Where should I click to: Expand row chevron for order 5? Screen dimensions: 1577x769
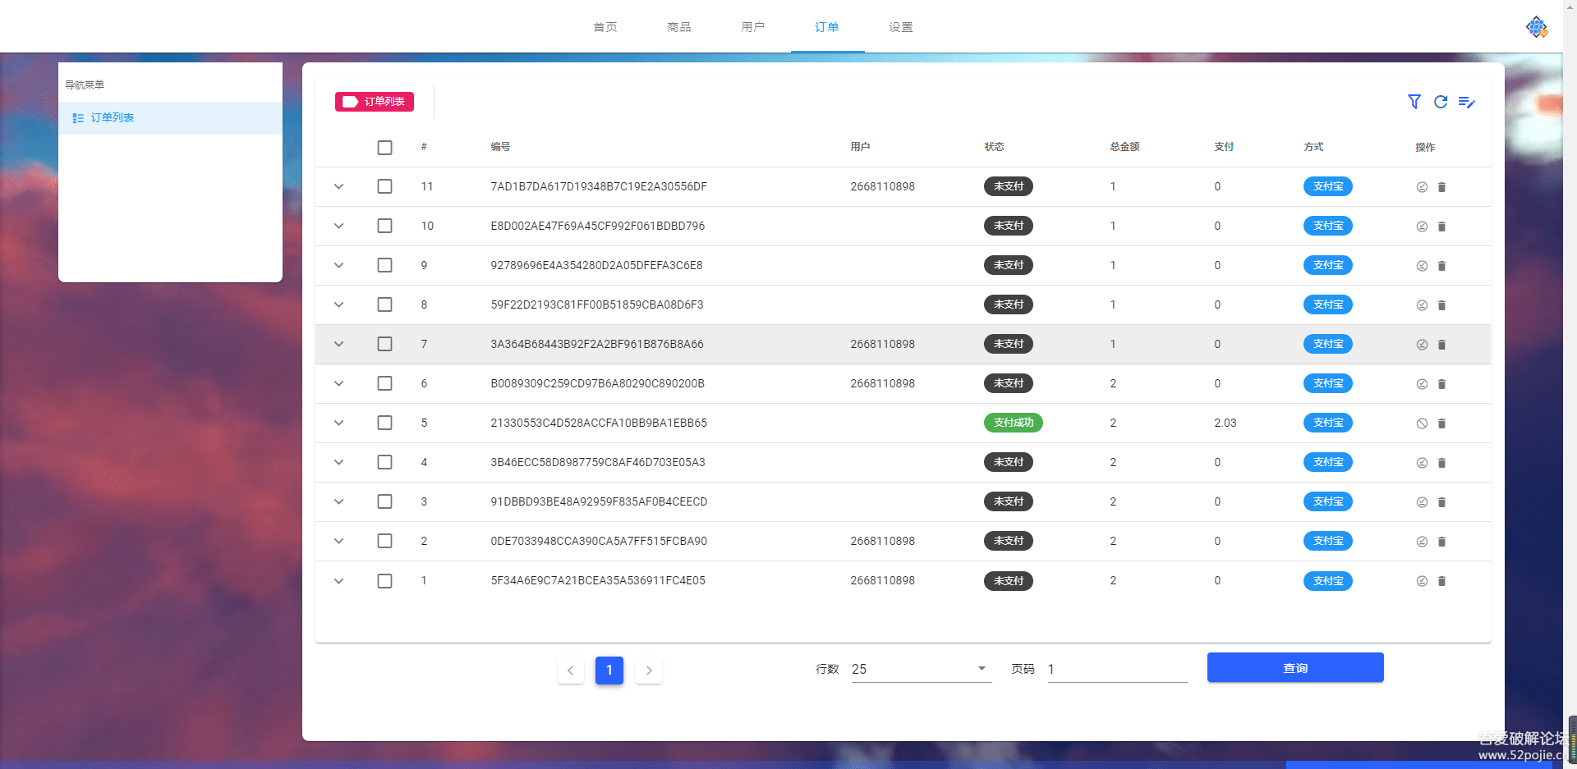pos(338,423)
